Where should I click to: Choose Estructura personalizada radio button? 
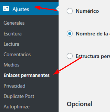point(70,56)
